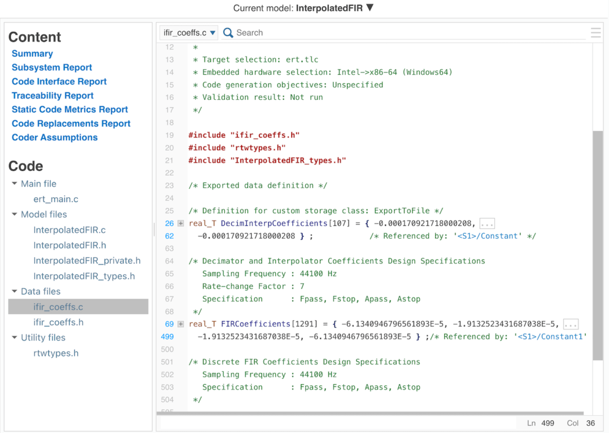This screenshot has width=609, height=433.
Task: Expand the collapsed code at line 26
Action: 179,223
